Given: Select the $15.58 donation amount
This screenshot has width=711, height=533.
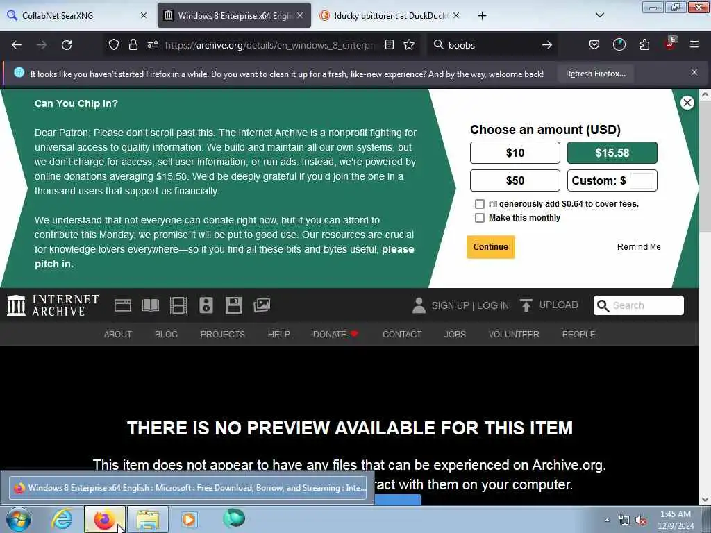Looking at the screenshot, I should pos(612,153).
